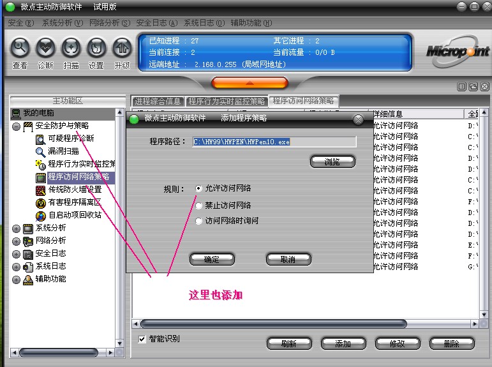Click the tree panel horizontal scrollbar thumb
The width and height of the screenshot is (492, 367).
(x=59, y=353)
